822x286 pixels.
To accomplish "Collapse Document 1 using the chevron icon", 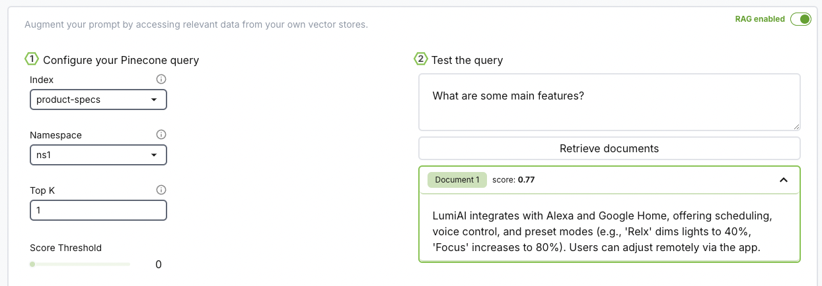I will coord(784,180).
